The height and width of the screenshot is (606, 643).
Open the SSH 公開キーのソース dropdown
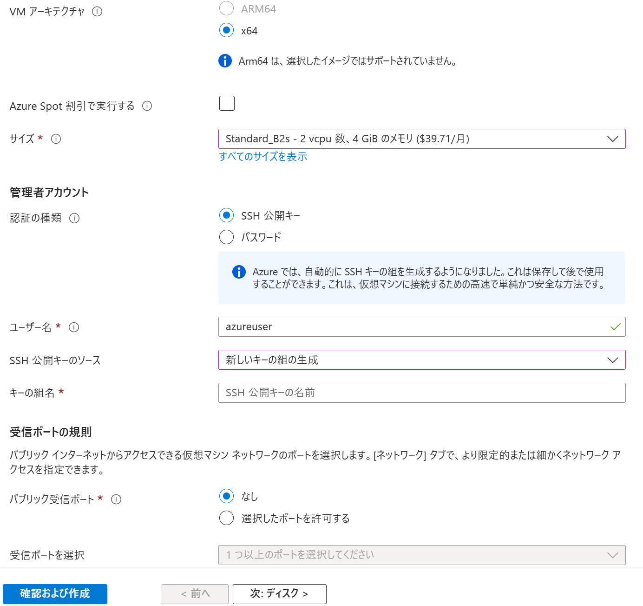(422, 360)
